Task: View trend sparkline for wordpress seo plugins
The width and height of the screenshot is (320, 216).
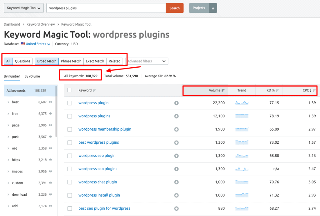Action: coord(242,169)
